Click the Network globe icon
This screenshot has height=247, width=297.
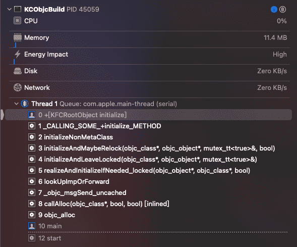[x=18, y=87]
